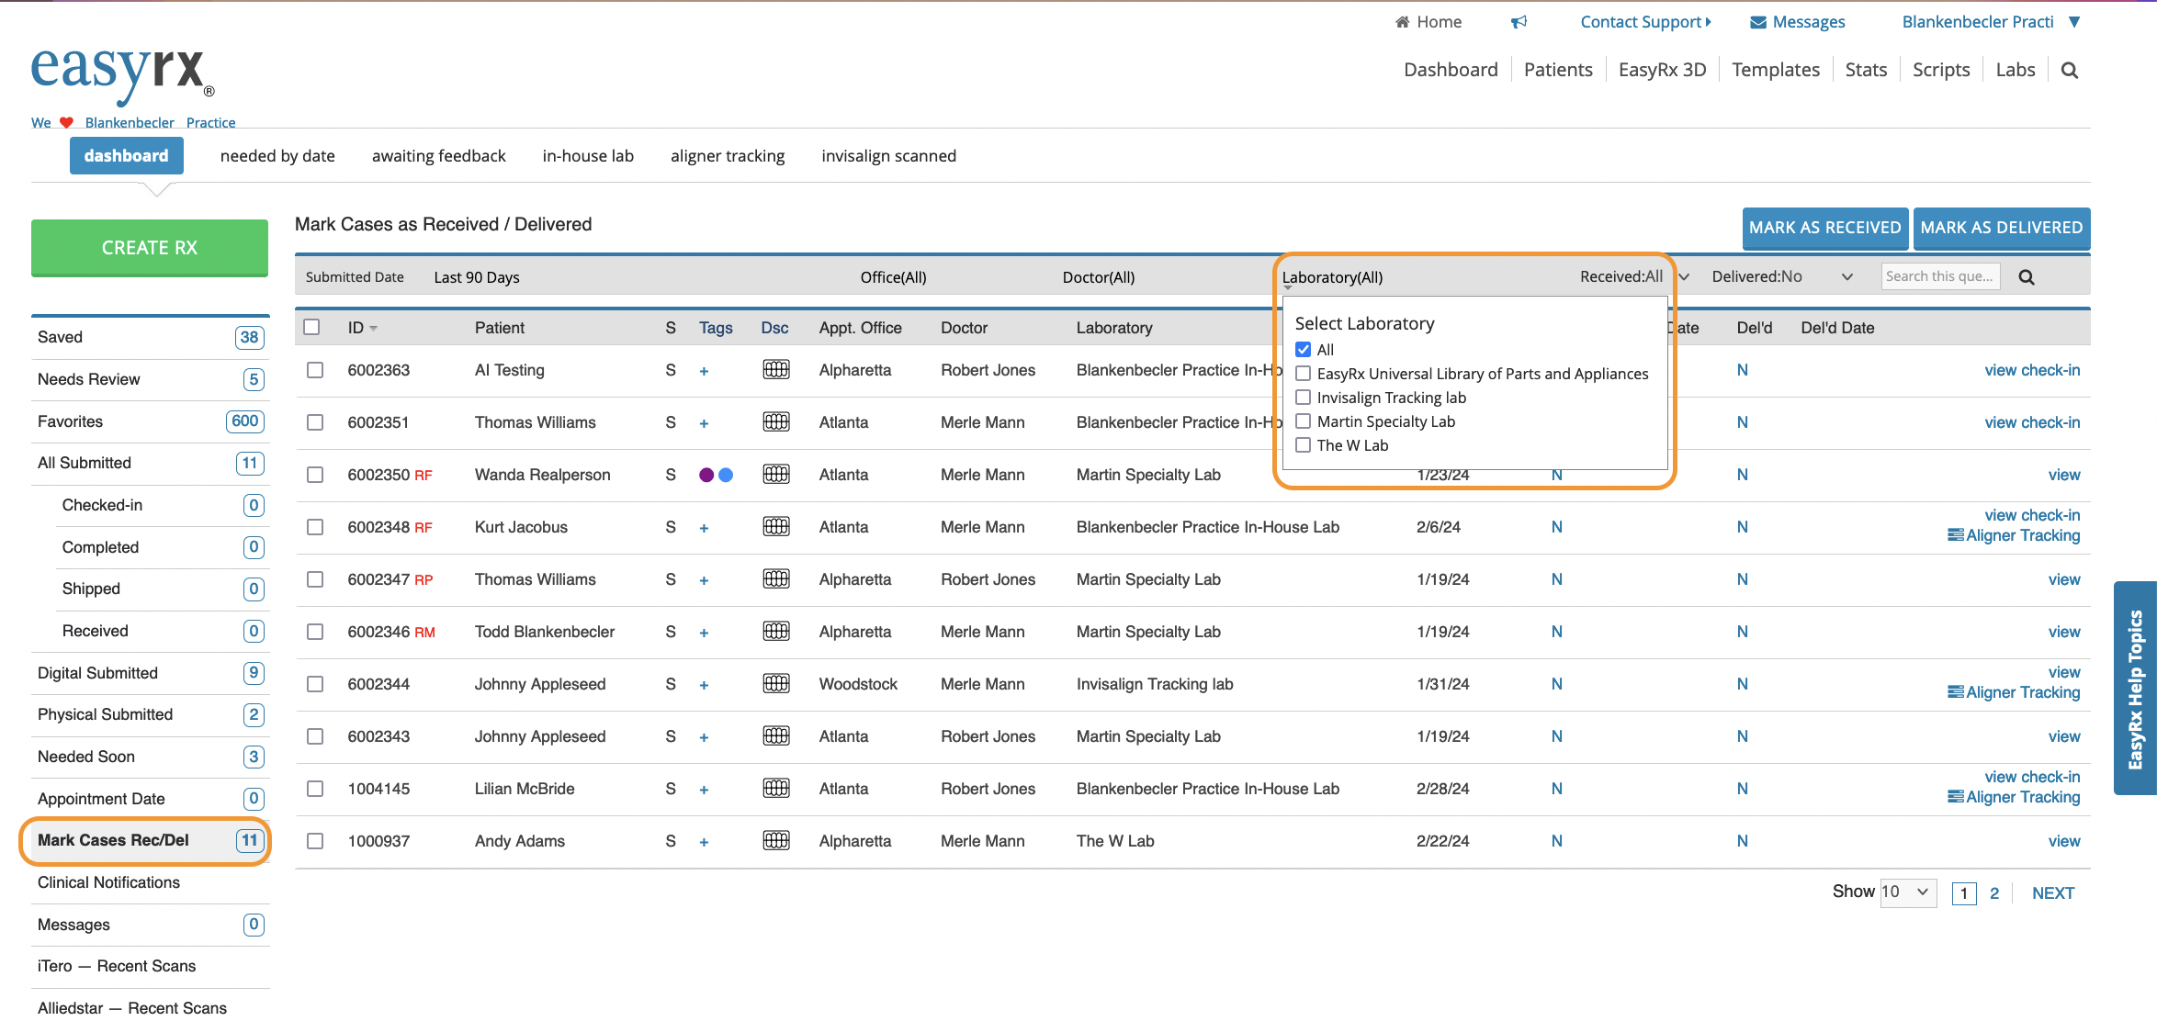Click purple tag dot on Wanda Realperson
The width and height of the screenshot is (2157, 1021).
click(706, 475)
